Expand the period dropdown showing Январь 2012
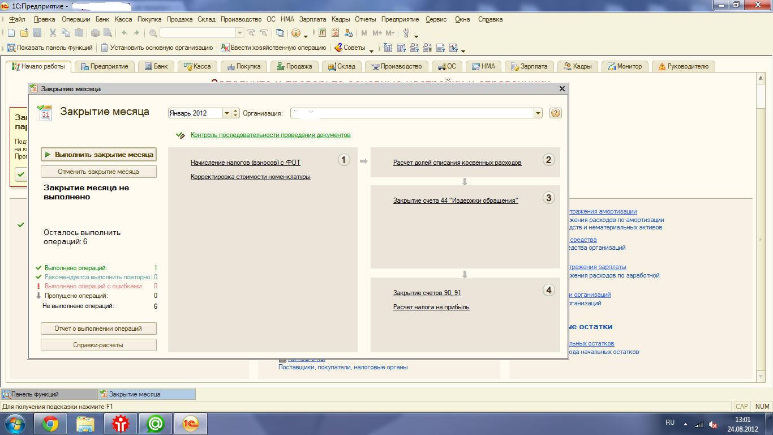Screen dimensions: 773x435 point(227,113)
